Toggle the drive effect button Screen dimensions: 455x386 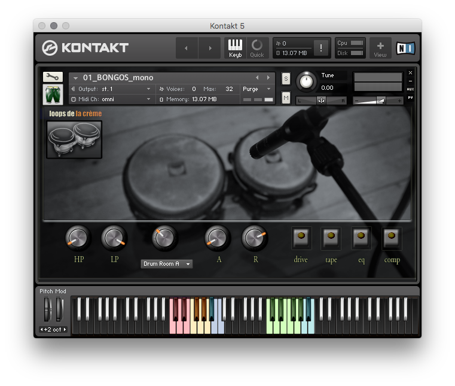pyautogui.click(x=301, y=238)
